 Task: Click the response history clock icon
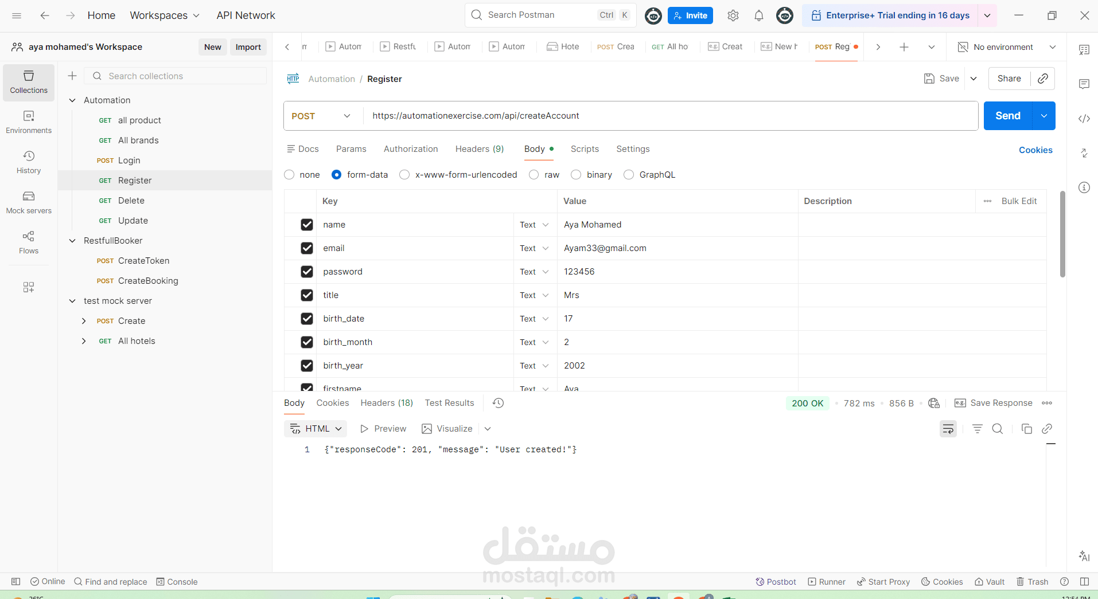coord(499,403)
